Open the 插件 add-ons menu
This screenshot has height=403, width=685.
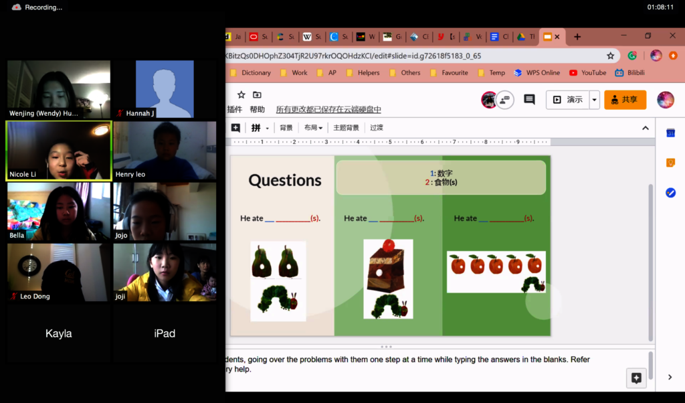click(235, 110)
